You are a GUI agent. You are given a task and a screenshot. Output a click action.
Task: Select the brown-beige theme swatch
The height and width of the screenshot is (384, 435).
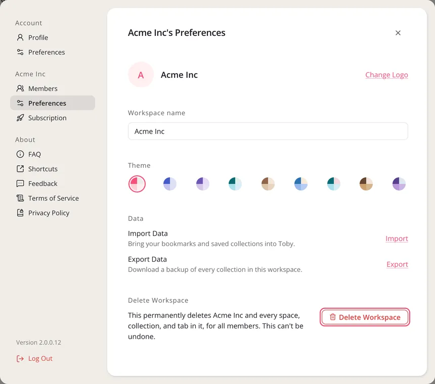[268, 184]
